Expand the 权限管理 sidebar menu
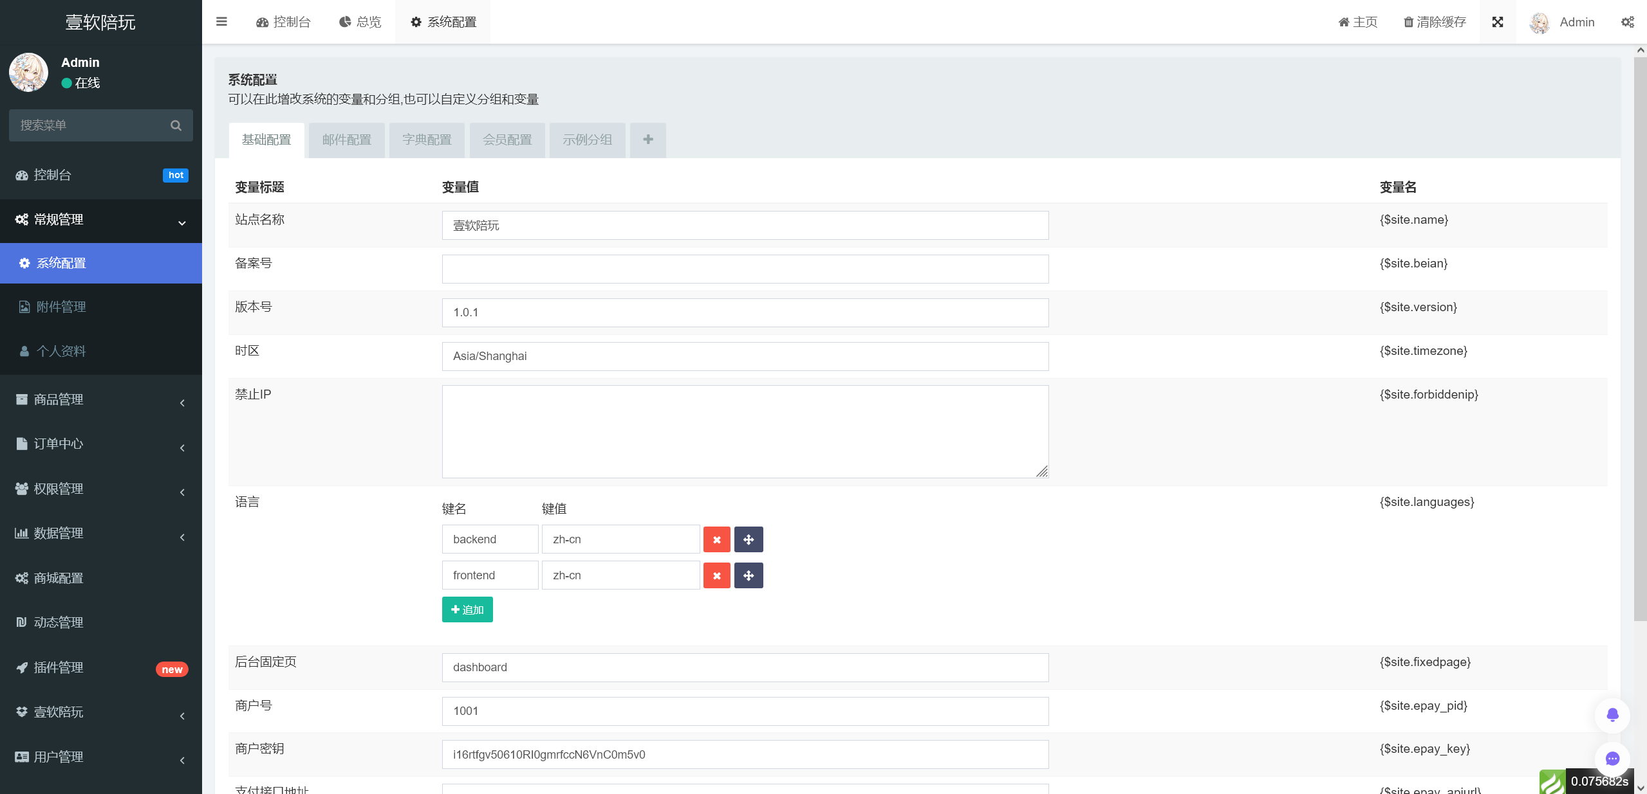This screenshot has width=1647, height=794. click(101, 489)
